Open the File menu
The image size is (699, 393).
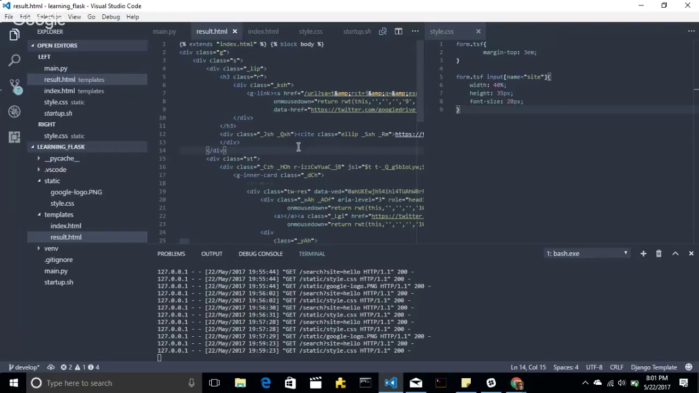point(9,17)
